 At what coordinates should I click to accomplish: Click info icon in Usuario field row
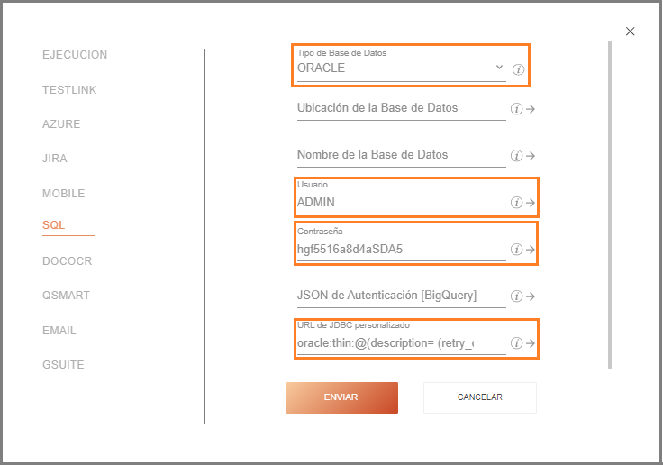coord(516,202)
